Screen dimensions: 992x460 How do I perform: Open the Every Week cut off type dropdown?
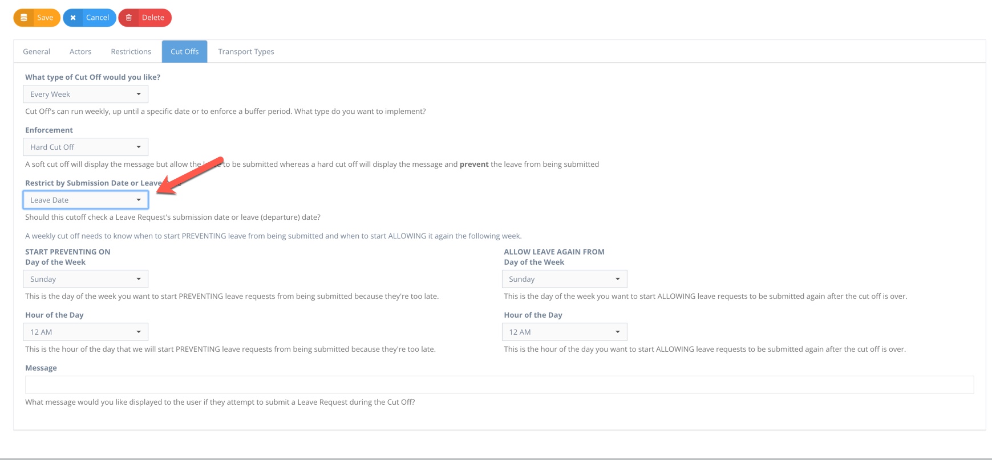[x=86, y=94]
